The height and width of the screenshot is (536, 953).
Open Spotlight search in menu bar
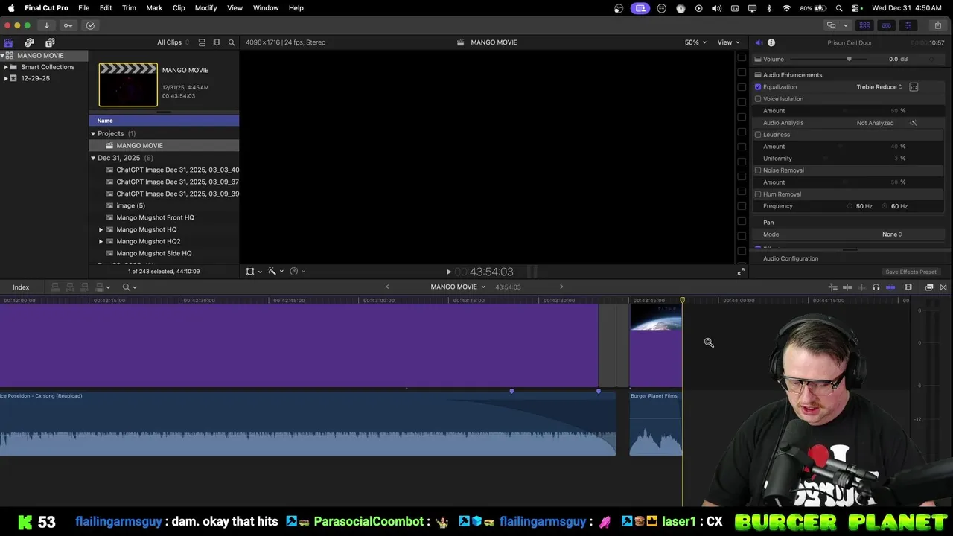click(839, 8)
